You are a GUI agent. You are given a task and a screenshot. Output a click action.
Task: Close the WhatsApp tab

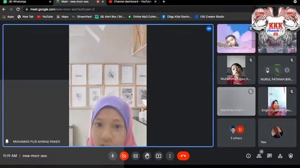(x=50, y=2)
